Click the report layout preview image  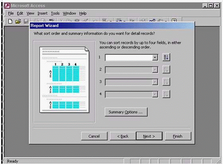tap(64, 80)
